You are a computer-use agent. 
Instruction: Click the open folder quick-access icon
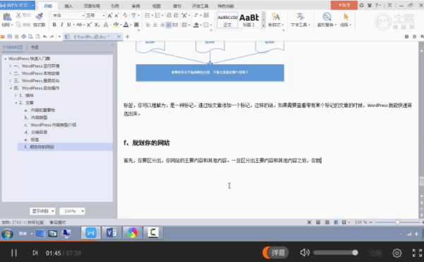[3, 37]
